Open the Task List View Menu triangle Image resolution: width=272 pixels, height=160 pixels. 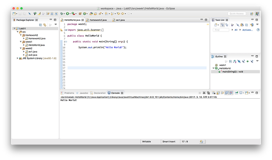257,24
